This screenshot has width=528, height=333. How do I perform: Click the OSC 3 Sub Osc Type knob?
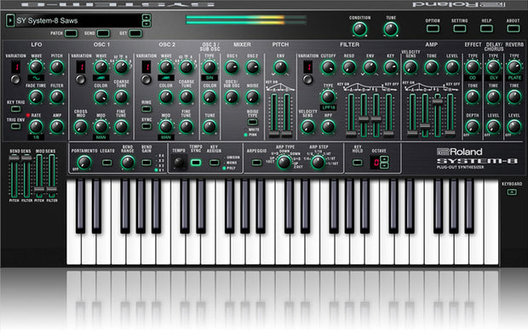209,67
